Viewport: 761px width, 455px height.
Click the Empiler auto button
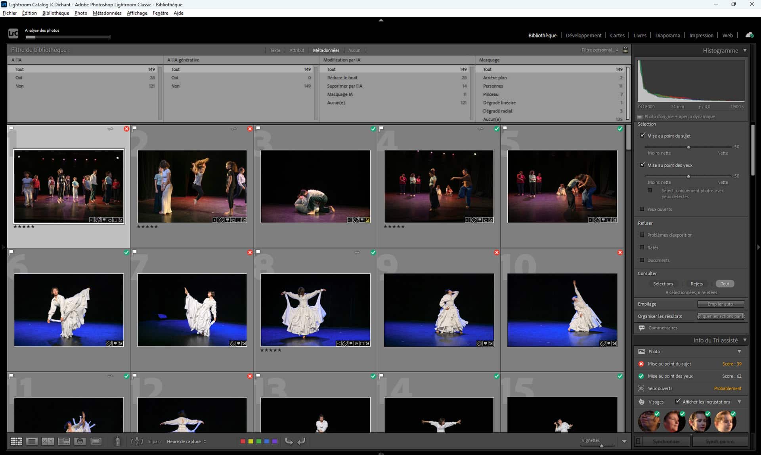click(x=721, y=304)
